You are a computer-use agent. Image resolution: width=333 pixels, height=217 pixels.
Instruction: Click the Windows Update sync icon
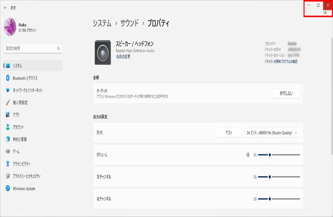8,188
